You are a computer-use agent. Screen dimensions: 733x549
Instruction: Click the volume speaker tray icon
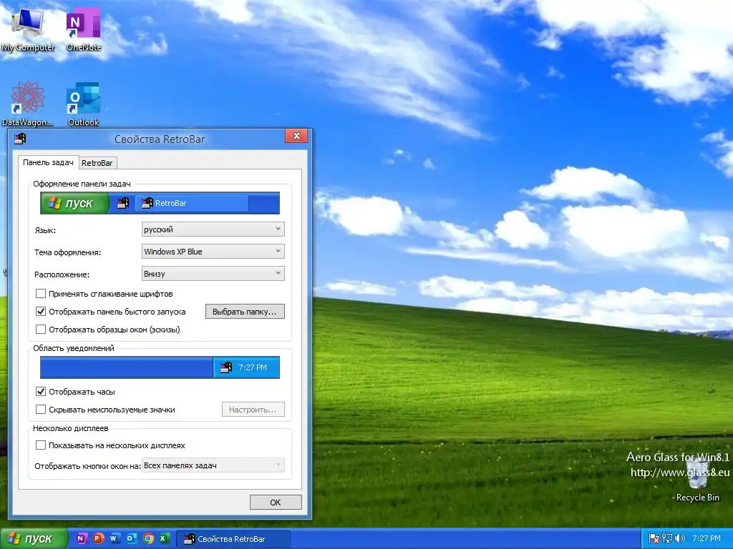coord(680,539)
